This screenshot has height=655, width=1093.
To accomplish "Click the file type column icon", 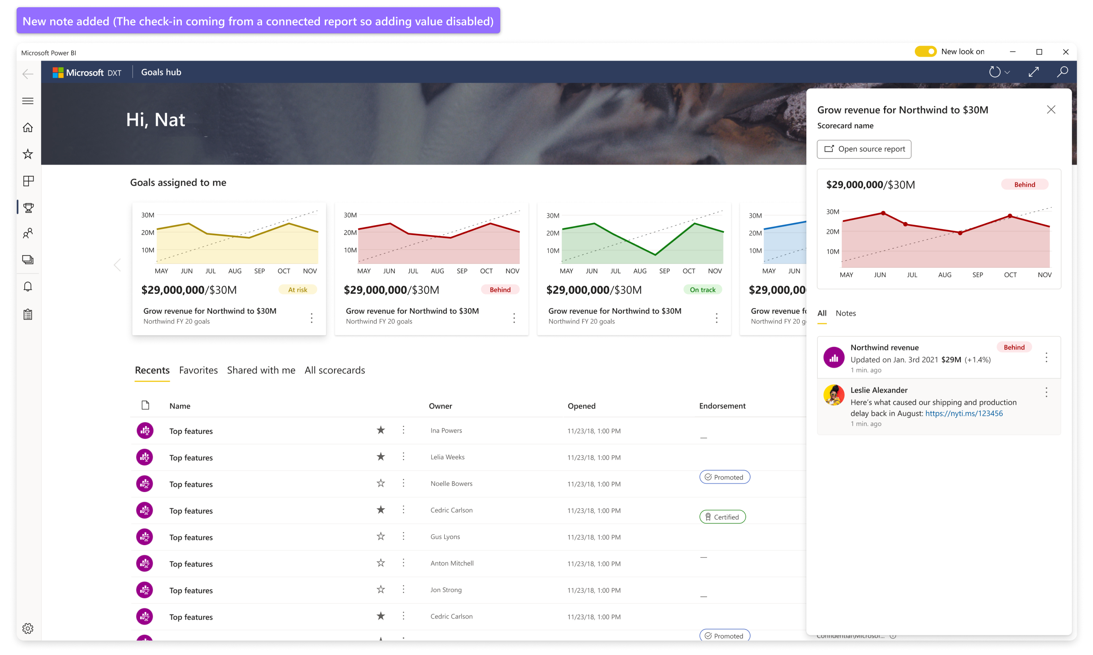I will point(145,405).
